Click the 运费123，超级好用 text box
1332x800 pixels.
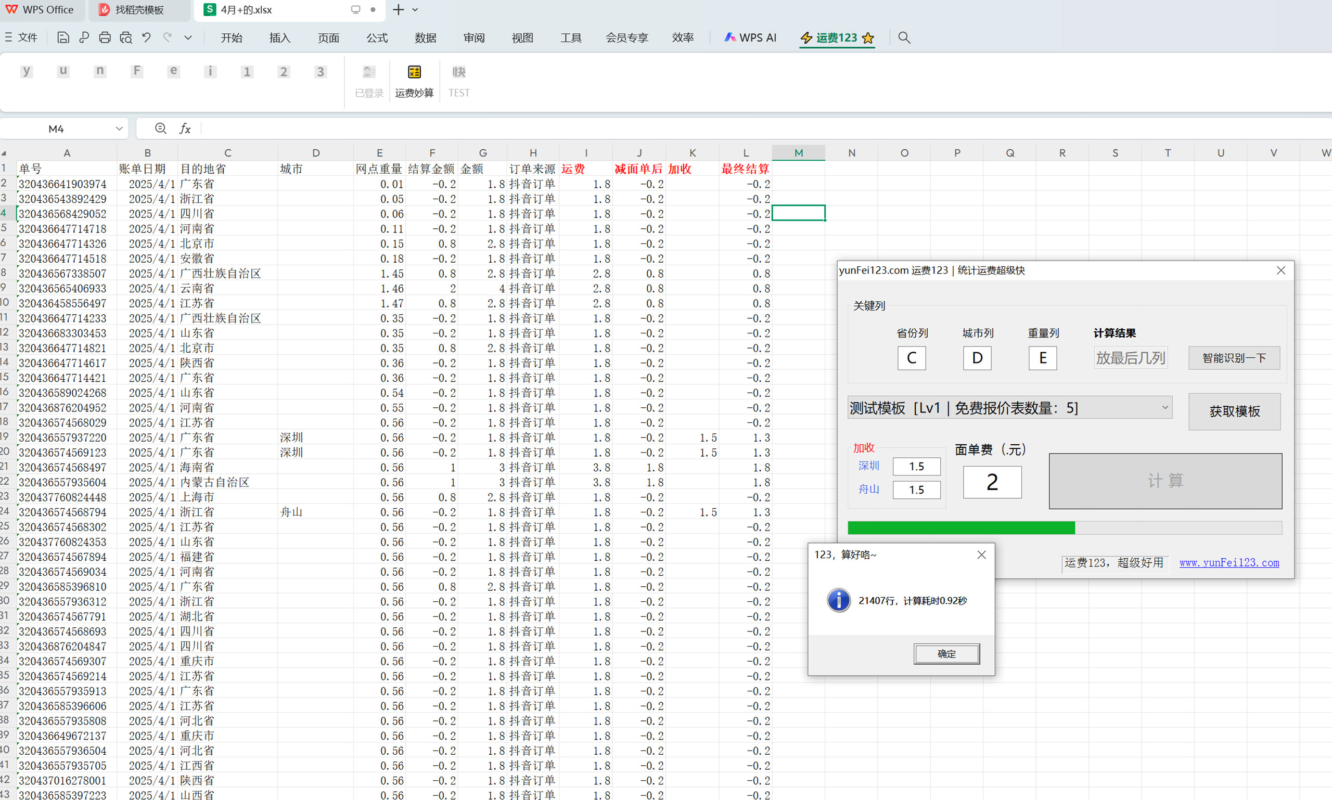click(1114, 563)
